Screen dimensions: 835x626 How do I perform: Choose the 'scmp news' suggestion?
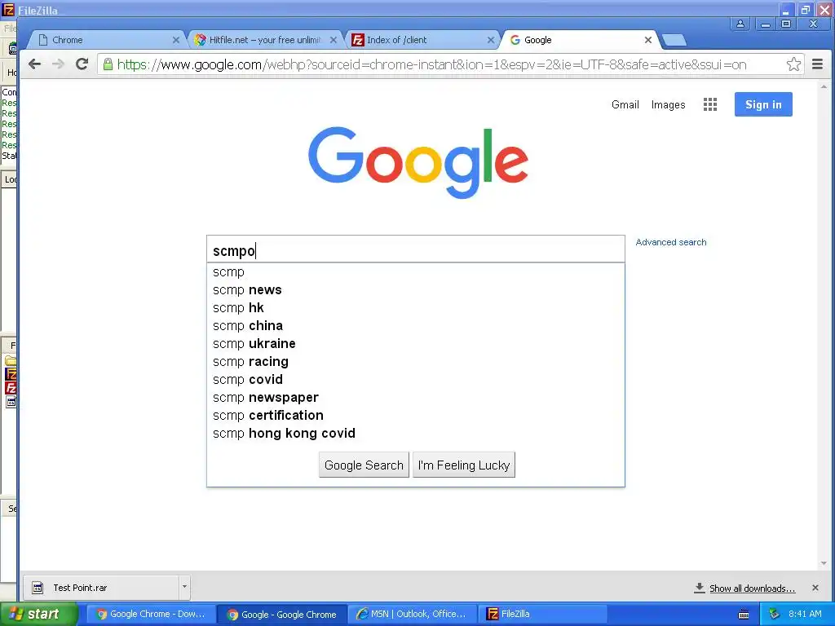tap(415, 289)
